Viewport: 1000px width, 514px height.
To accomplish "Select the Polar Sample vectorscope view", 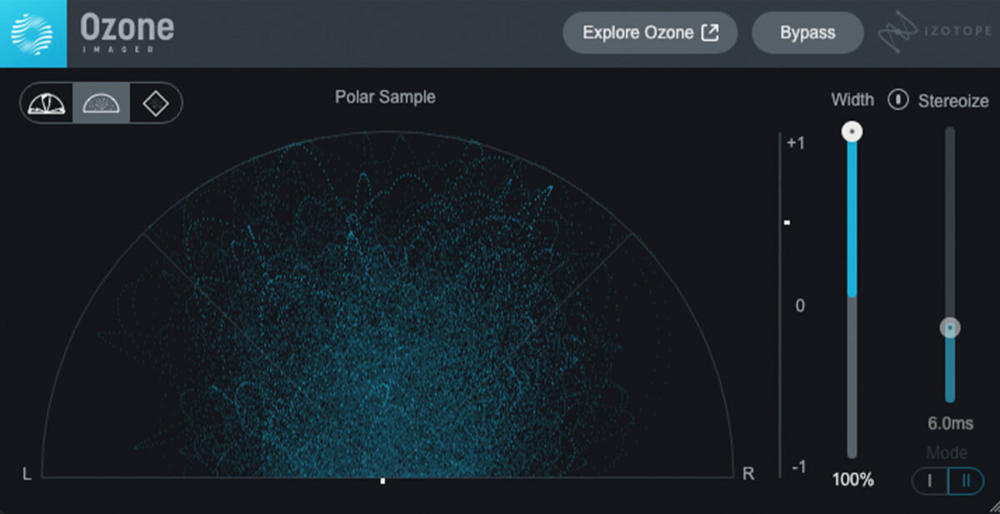I will click(x=101, y=103).
